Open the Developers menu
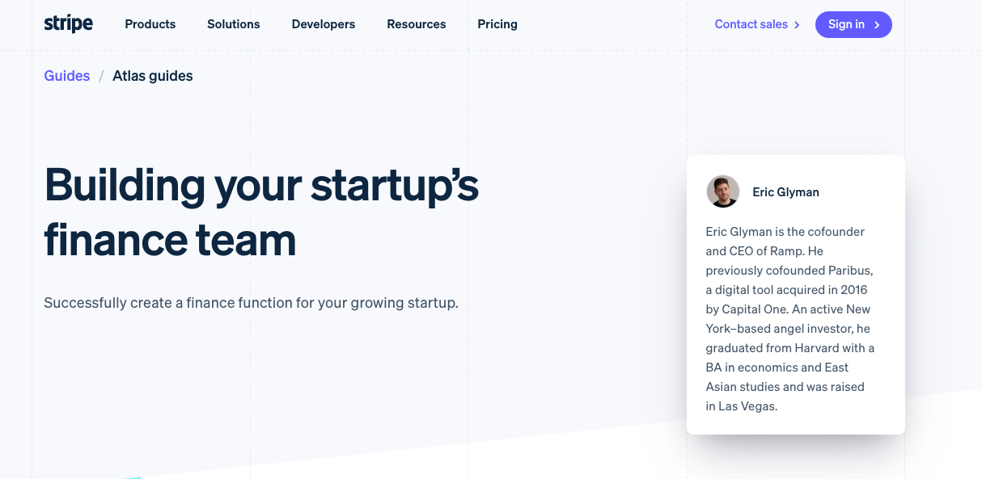The width and height of the screenshot is (982, 479). coord(323,24)
